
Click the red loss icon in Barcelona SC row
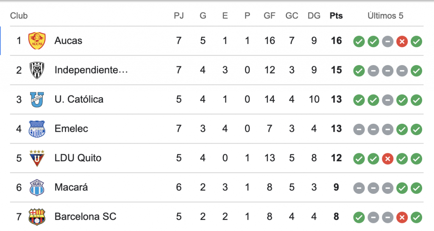pyautogui.click(x=402, y=217)
